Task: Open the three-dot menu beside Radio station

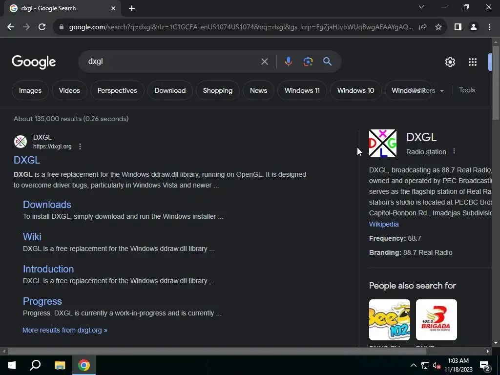Action: 454,151
